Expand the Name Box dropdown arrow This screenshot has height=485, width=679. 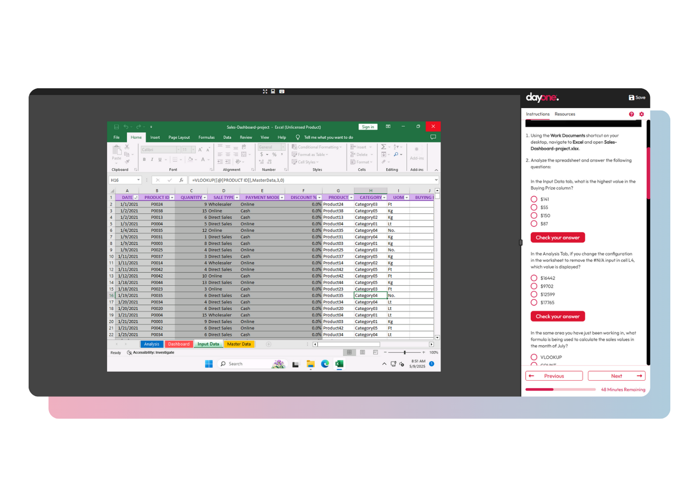pos(138,180)
